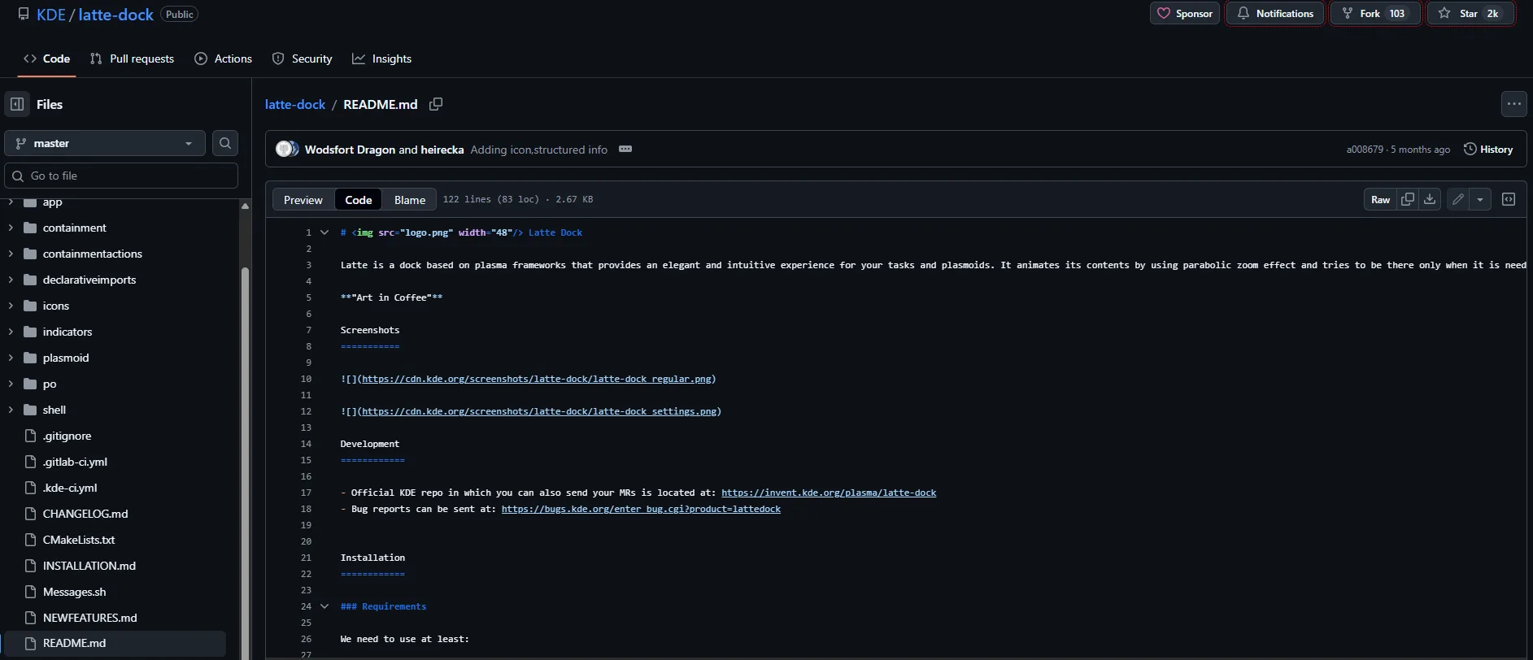1533x660 pixels.
Task: Click the Sponsor button
Action: (1184, 13)
